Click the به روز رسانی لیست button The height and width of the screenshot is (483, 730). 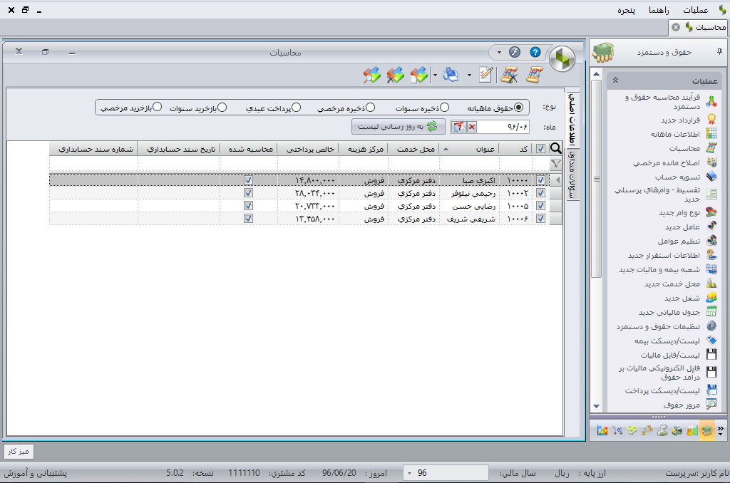(398, 127)
